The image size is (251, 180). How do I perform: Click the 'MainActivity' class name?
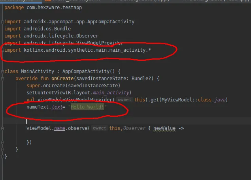(x=38, y=71)
